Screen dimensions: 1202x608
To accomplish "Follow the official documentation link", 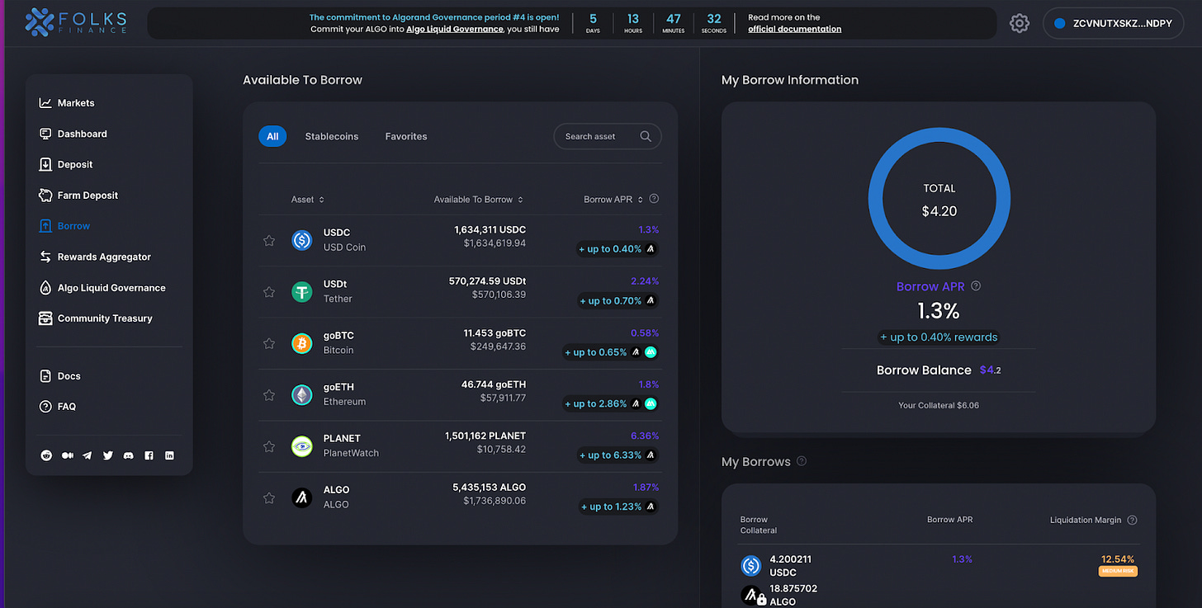I will point(794,29).
